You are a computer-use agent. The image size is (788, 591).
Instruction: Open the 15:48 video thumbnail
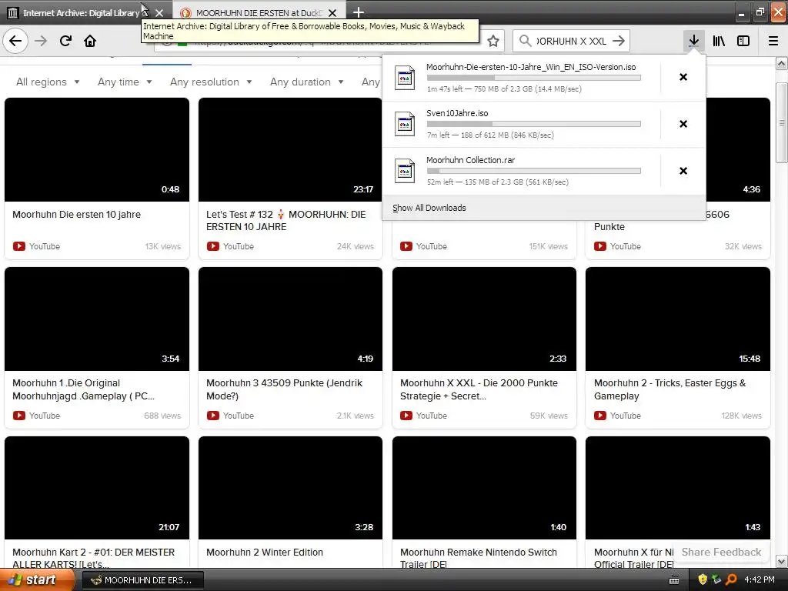click(678, 319)
